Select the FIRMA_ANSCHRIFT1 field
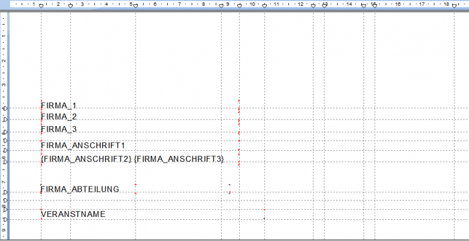The width and height of the screenshot is (469, 241). click(x=83, y=145)
